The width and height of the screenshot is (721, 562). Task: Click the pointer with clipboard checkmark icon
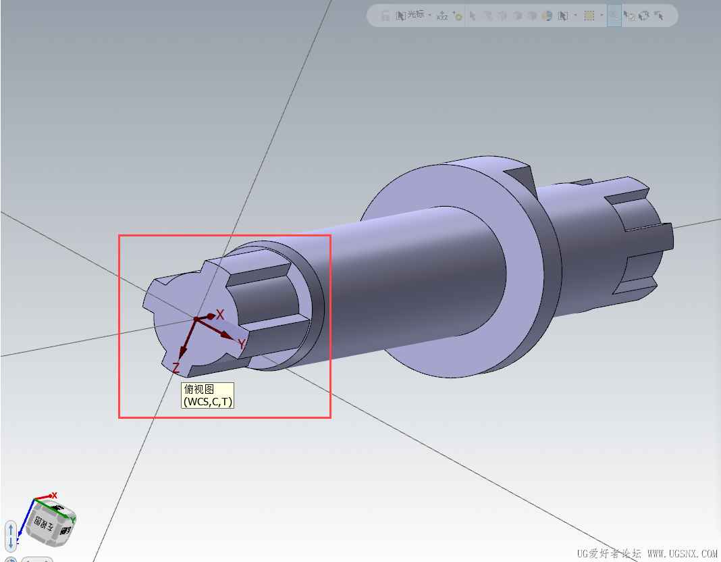coord(629,16)
